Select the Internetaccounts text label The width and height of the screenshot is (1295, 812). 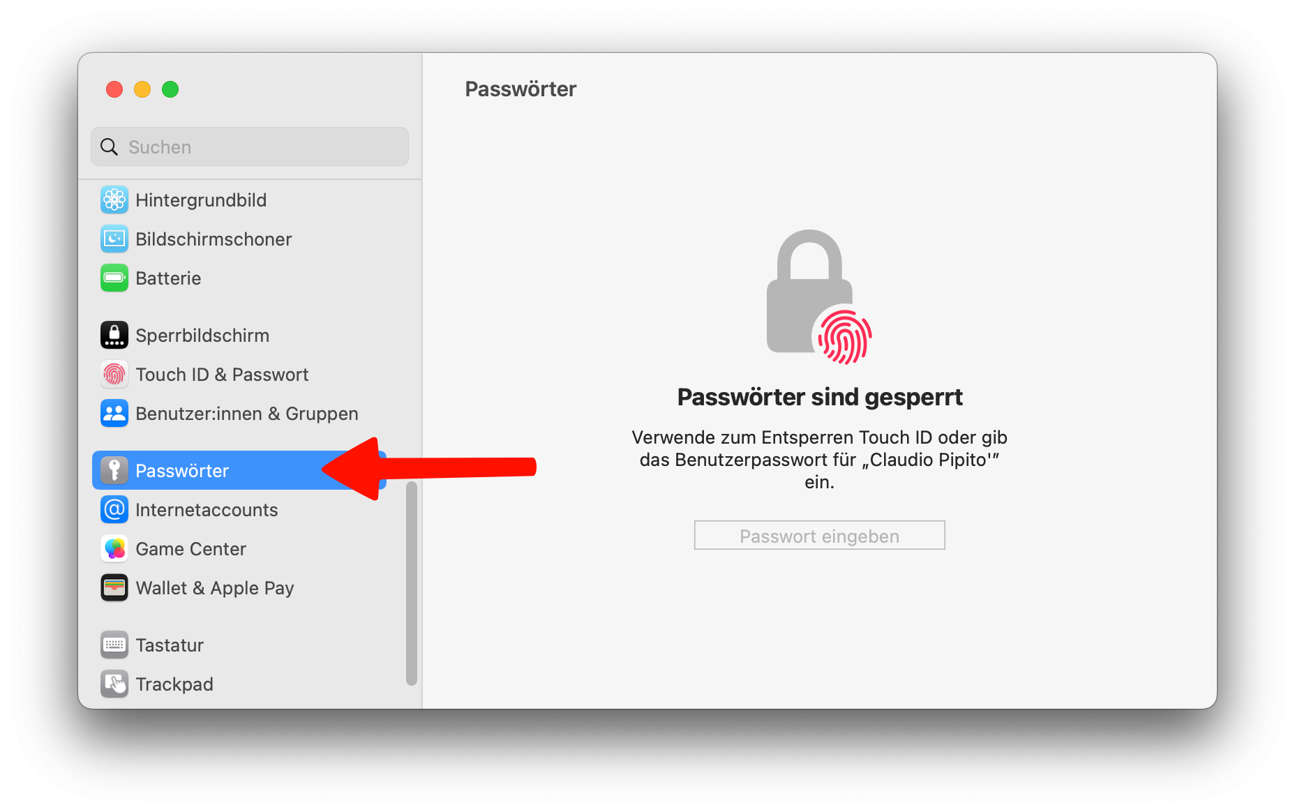click(207, 510)
